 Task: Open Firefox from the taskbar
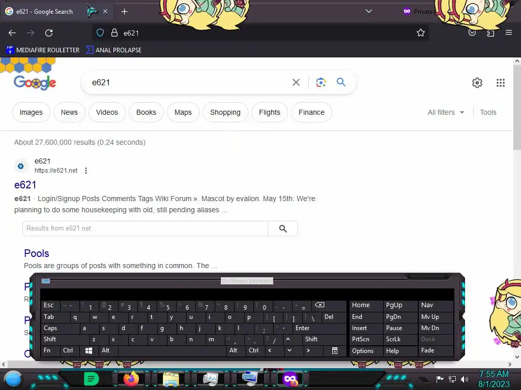[131, 379]
